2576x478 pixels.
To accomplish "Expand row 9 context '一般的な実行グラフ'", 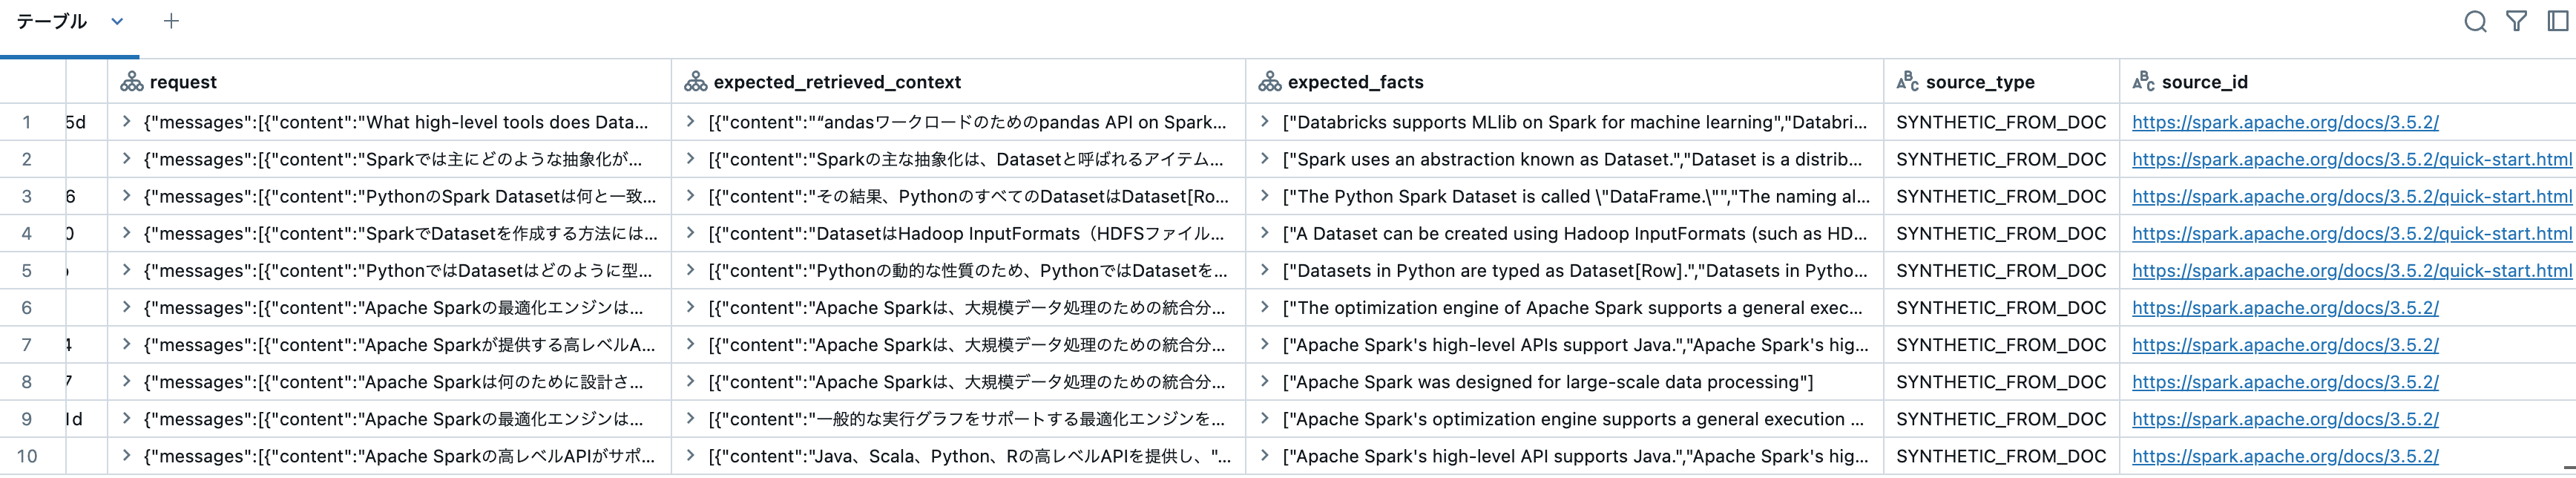I will click(690, 419).
